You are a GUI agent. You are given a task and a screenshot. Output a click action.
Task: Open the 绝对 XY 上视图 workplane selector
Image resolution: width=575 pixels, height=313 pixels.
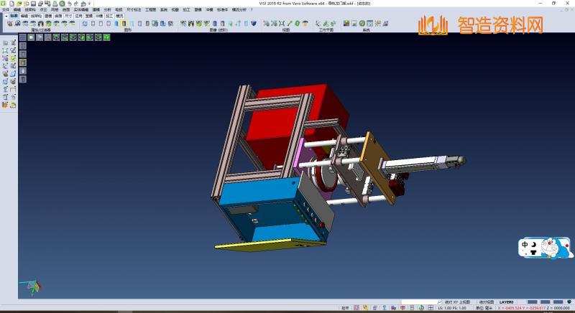pyautogui.click(x=456, y=302)
